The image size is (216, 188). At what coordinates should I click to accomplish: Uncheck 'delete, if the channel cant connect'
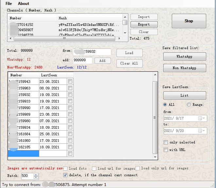coord(65,175)
